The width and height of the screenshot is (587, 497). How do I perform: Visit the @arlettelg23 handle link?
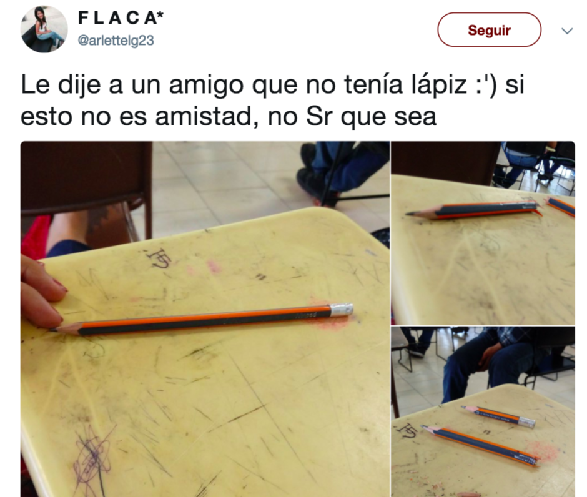[x=116, y=41]
